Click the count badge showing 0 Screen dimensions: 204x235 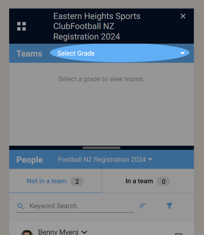164,182
